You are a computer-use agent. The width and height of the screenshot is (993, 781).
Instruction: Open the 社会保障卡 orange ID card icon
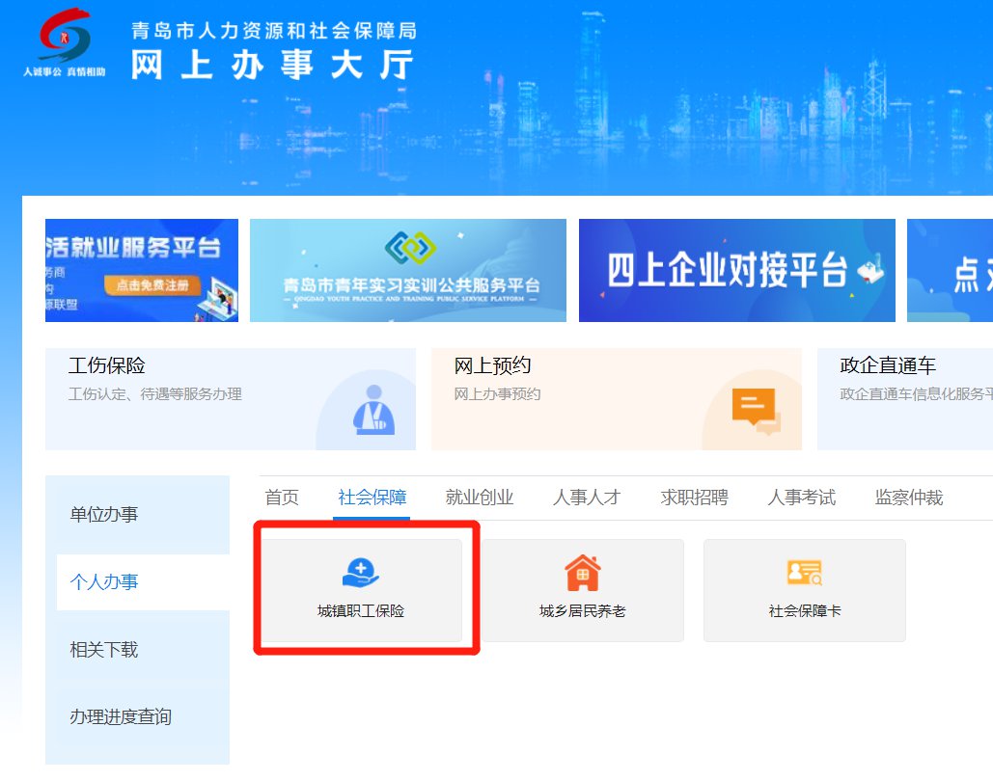[x=804, y=572]
